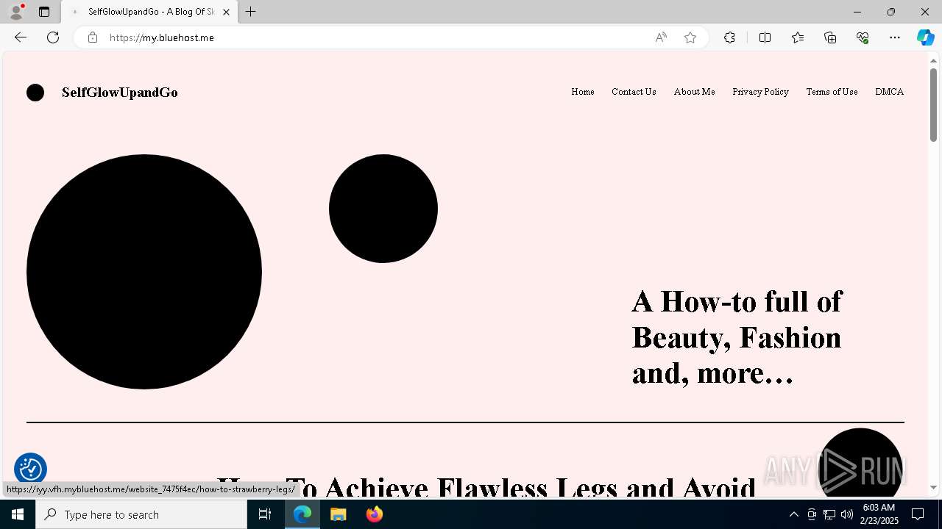Close the SelfGlowUpandGo browser tab

pos(226,12)
